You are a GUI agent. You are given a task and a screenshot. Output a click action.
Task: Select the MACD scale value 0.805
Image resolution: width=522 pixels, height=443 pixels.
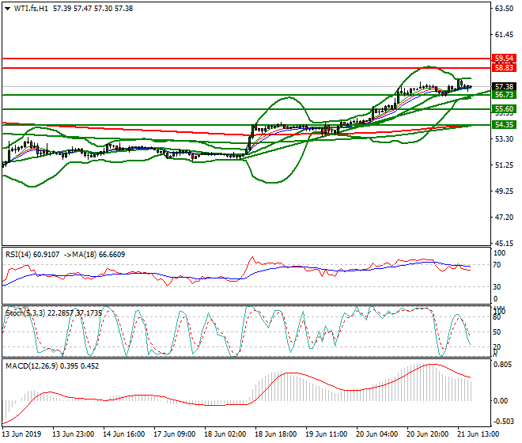(503, 365)
